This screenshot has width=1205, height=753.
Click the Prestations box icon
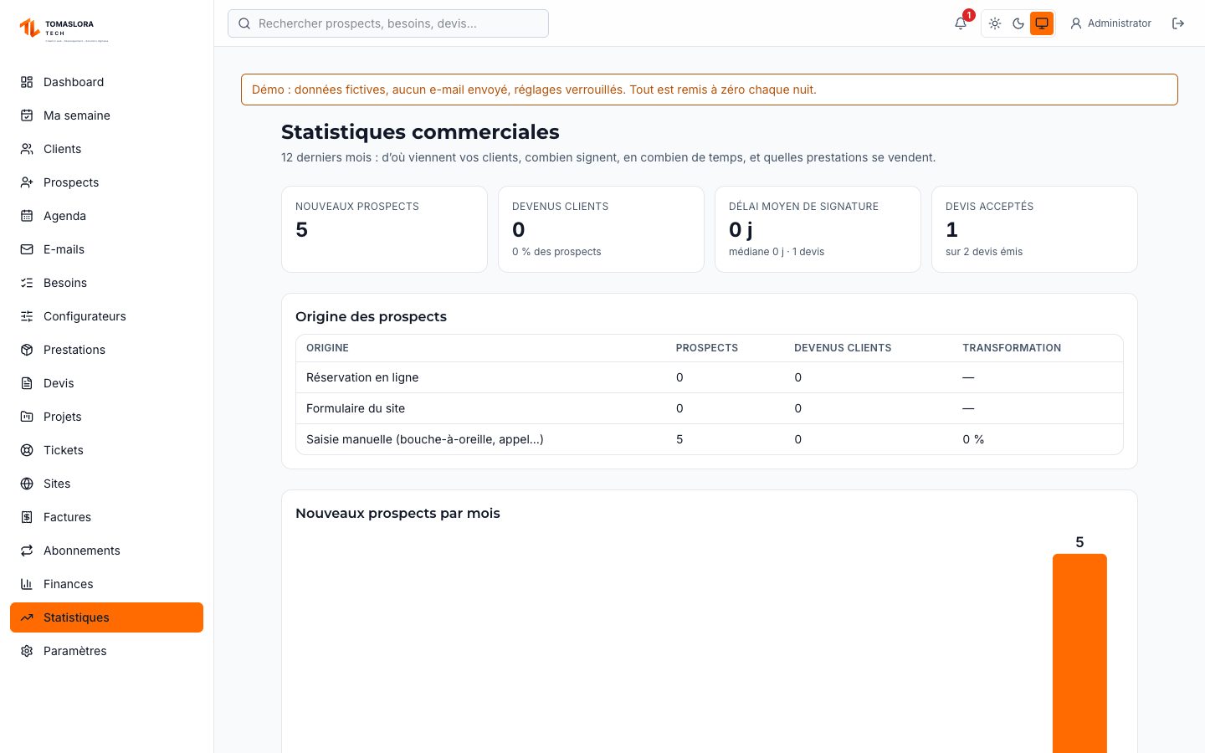27,350
